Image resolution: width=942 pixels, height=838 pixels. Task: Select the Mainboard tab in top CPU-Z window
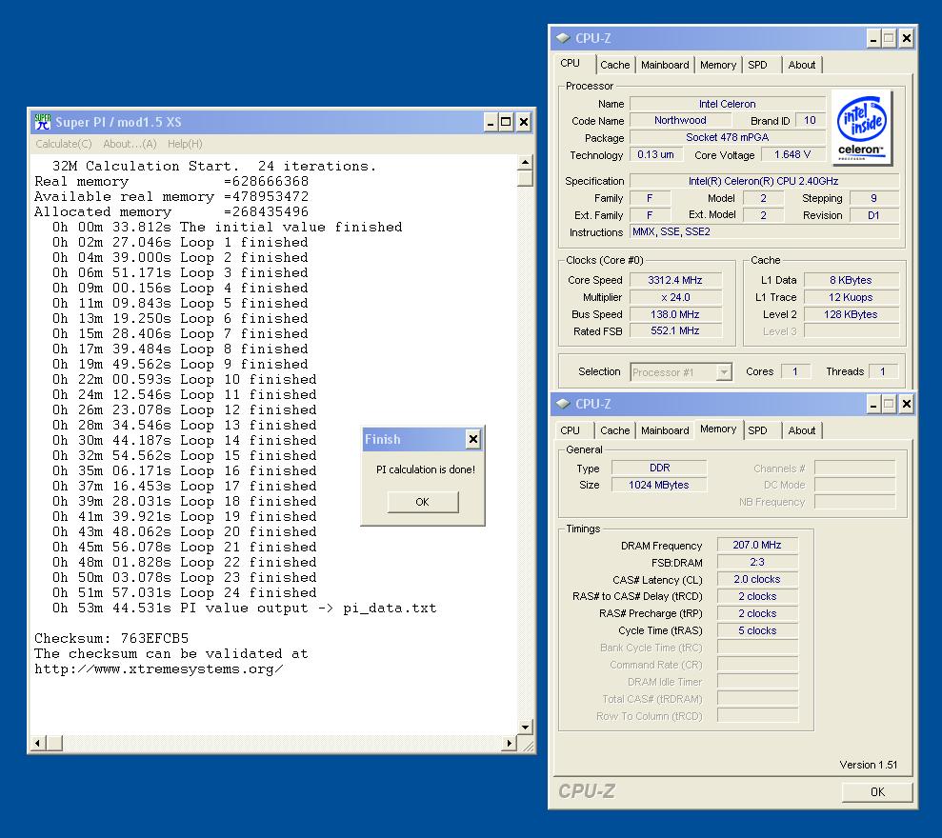[x=665, y=65]
